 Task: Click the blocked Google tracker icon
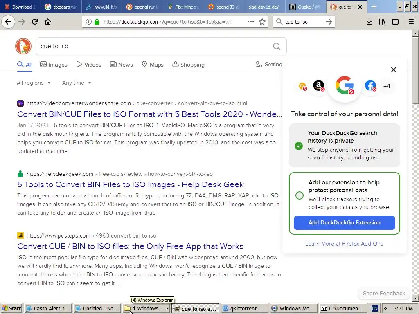[x=345, y=86]
